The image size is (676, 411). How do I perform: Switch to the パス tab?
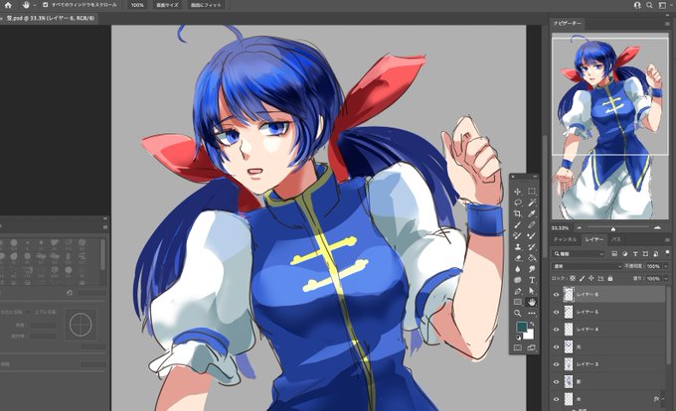click(x=616, y=239)
